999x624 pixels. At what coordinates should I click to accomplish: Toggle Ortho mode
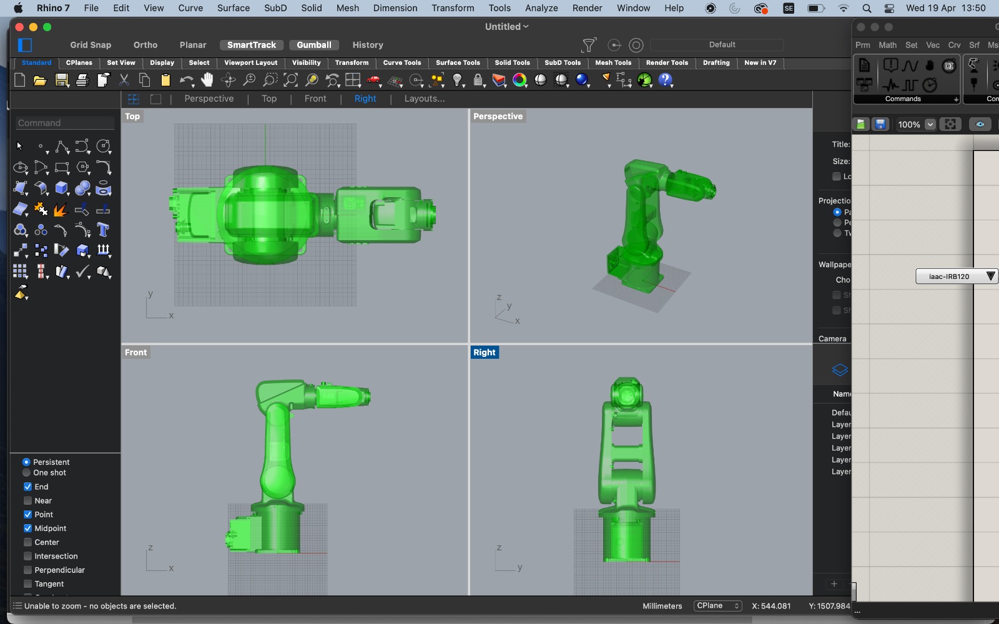point(145,45)
